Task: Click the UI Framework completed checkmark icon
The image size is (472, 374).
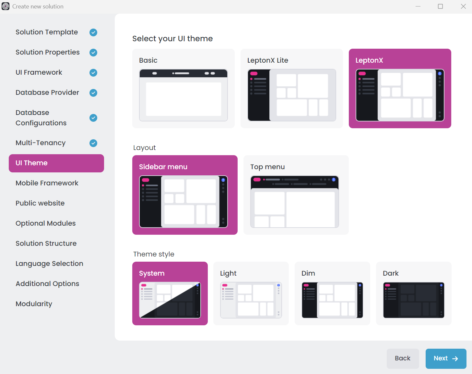Action: click(93, 73)
